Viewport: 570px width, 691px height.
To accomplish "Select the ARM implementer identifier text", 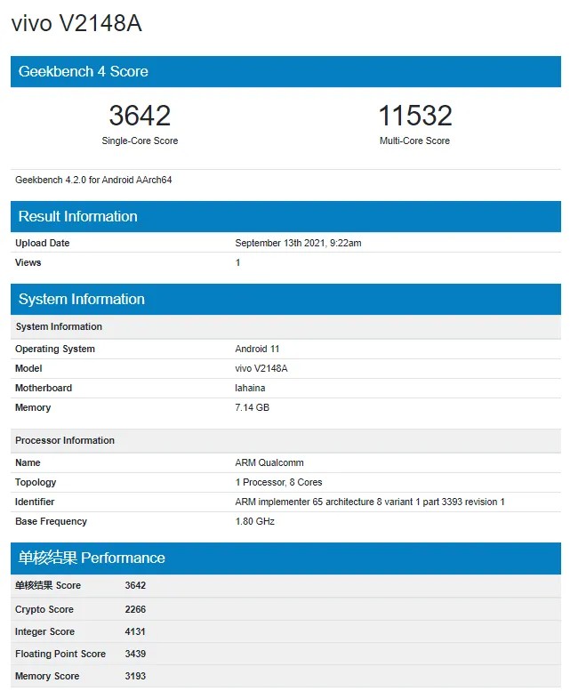I will (x=369, y=502).
